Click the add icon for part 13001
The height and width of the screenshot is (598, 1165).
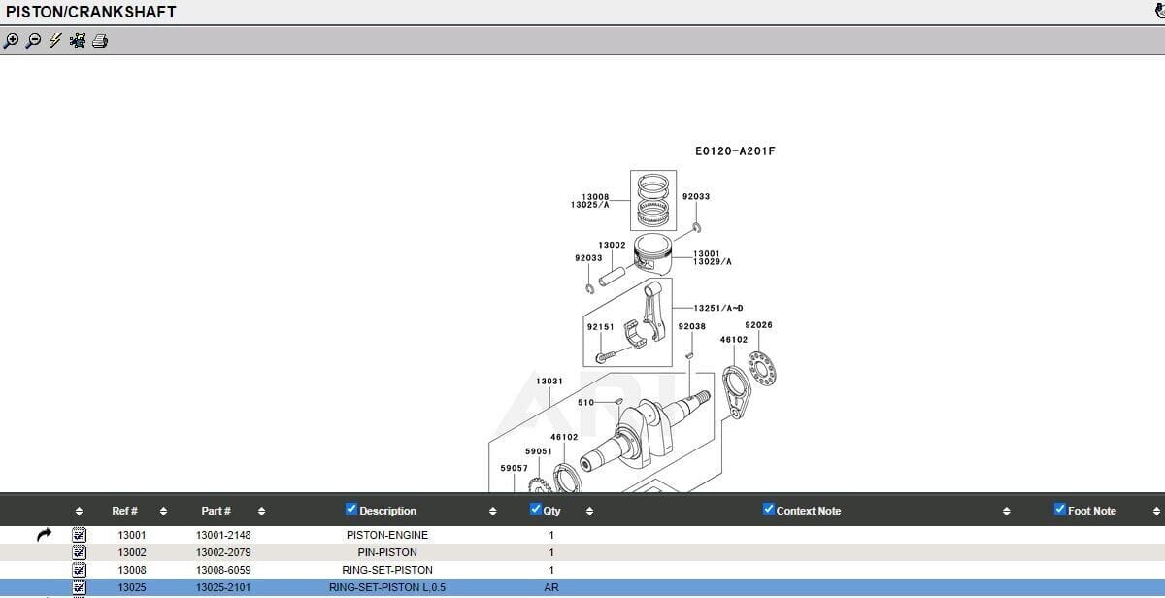point(80,535)
